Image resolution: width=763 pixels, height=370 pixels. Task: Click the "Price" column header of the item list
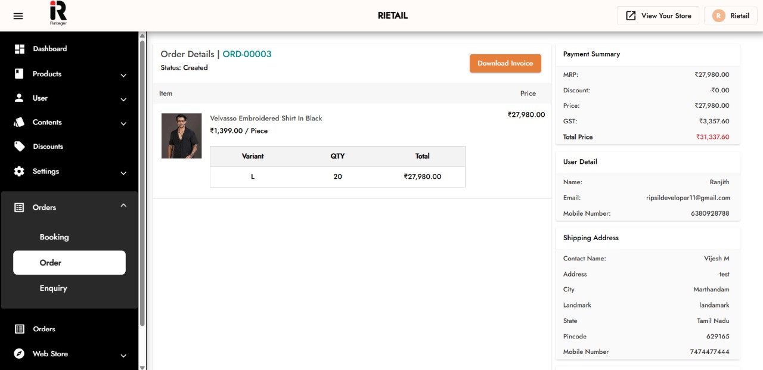coord(528,94)
